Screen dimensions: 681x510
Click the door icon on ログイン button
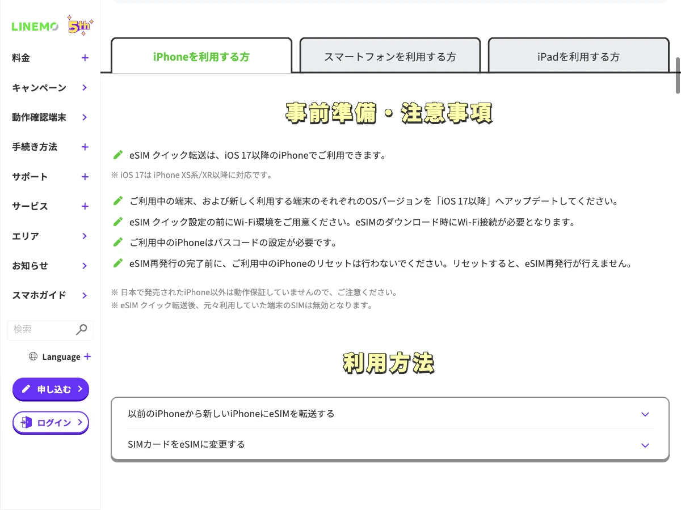point(26,422)
